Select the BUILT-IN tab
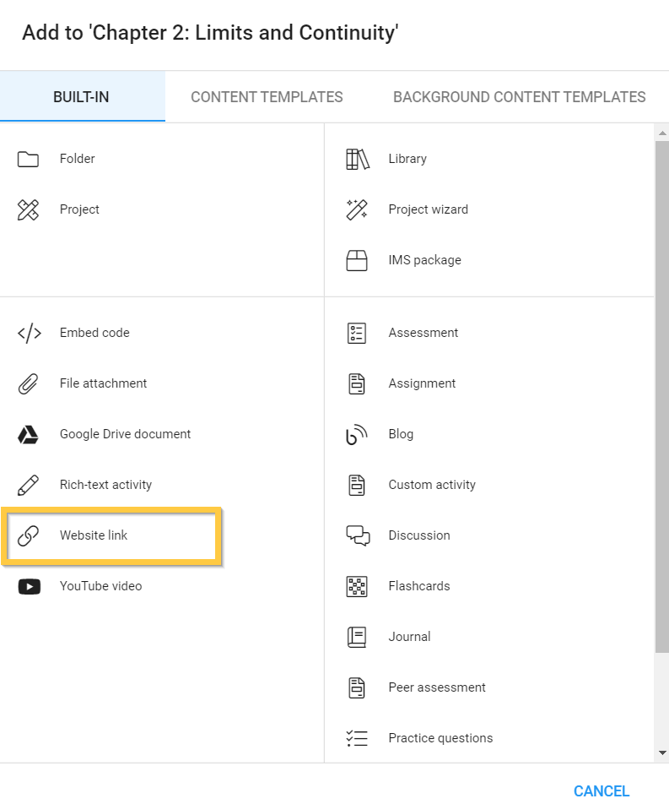 coord(81,96)
